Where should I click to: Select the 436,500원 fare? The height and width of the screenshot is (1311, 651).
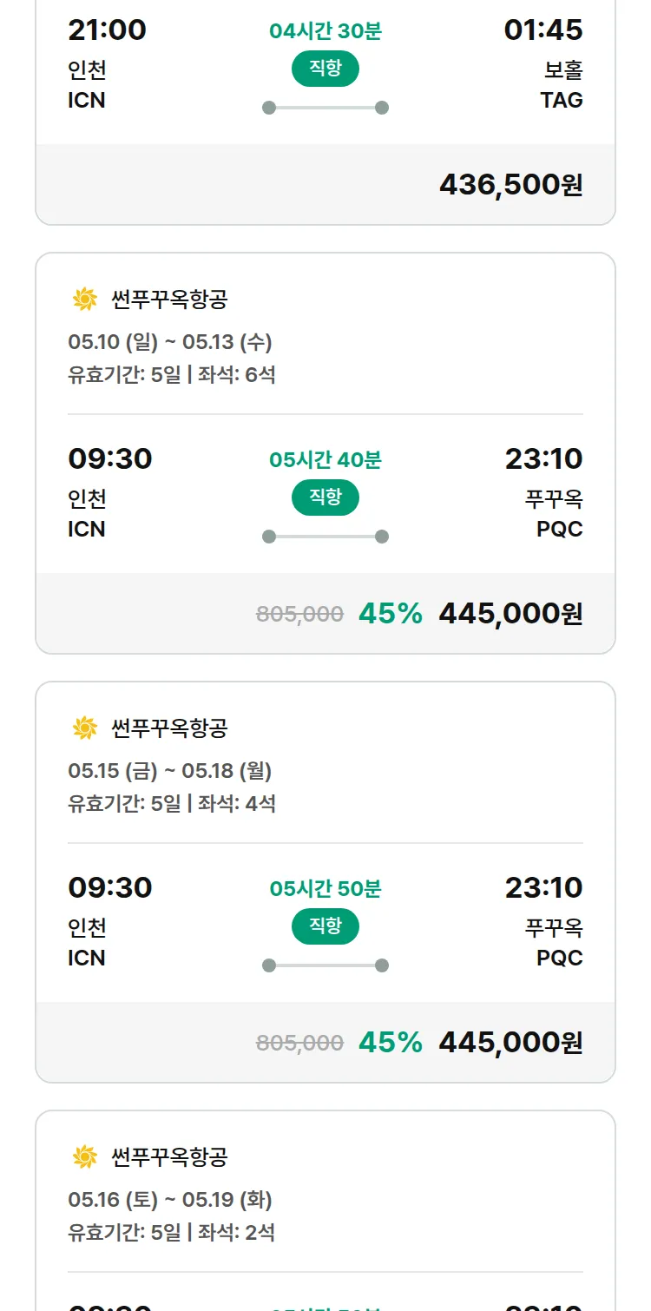coord(510,185)
